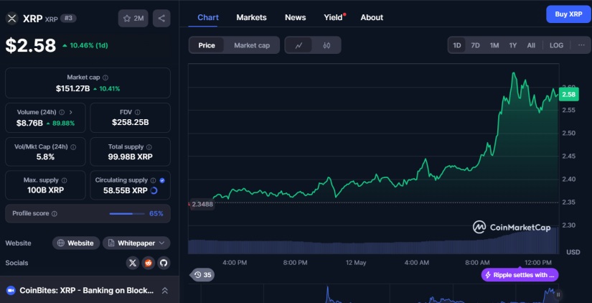This screenshot has width=592, height=303.
Task: Set chart range to 7D
Action: pyautogui.click(x=475, y=45)
